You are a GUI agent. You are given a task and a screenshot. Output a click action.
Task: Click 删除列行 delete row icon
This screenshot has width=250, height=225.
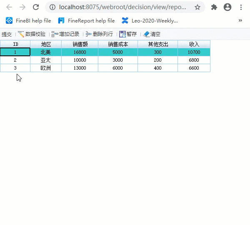click(x=88, y=34)
